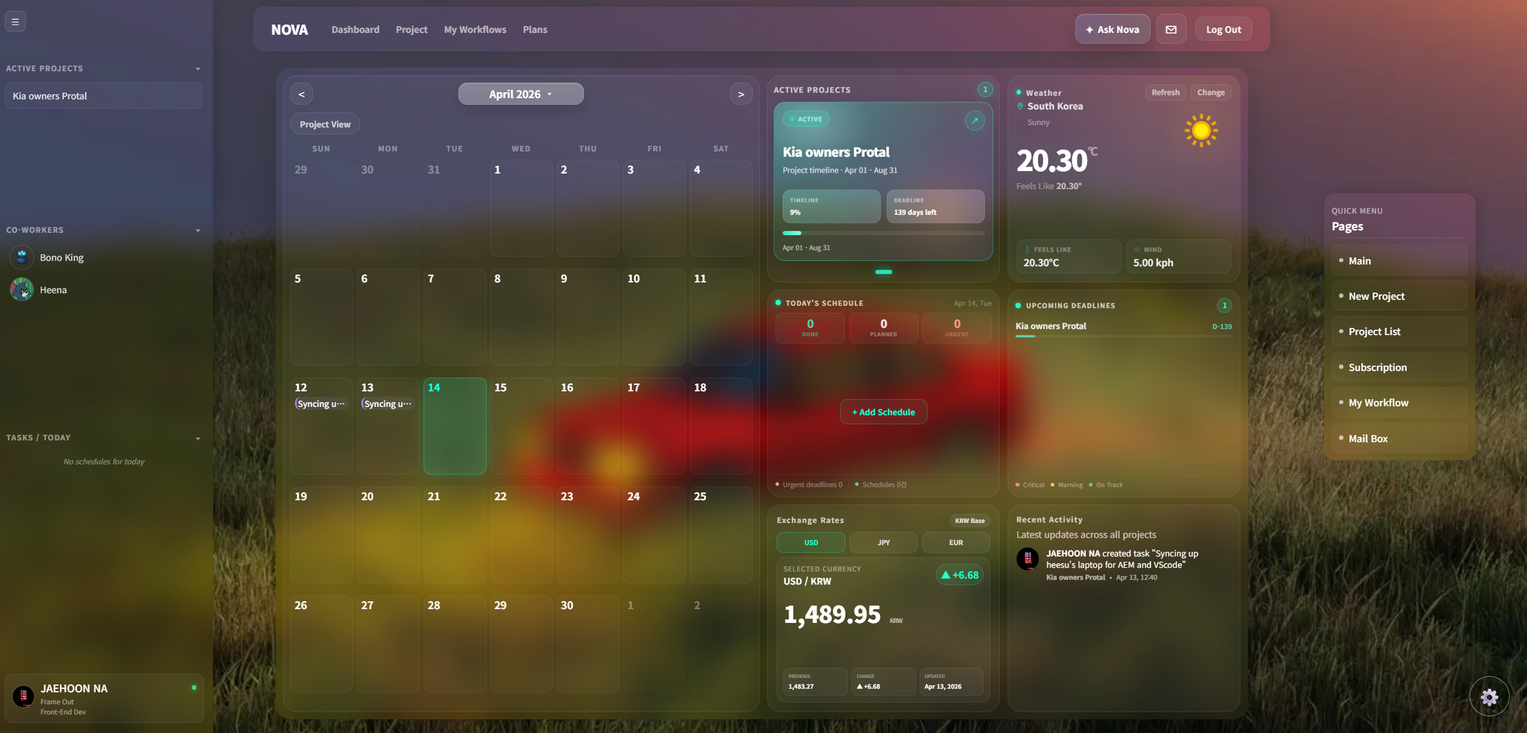
Task: Open the mail envelope icon in header
Action: tap(1171, 29)
